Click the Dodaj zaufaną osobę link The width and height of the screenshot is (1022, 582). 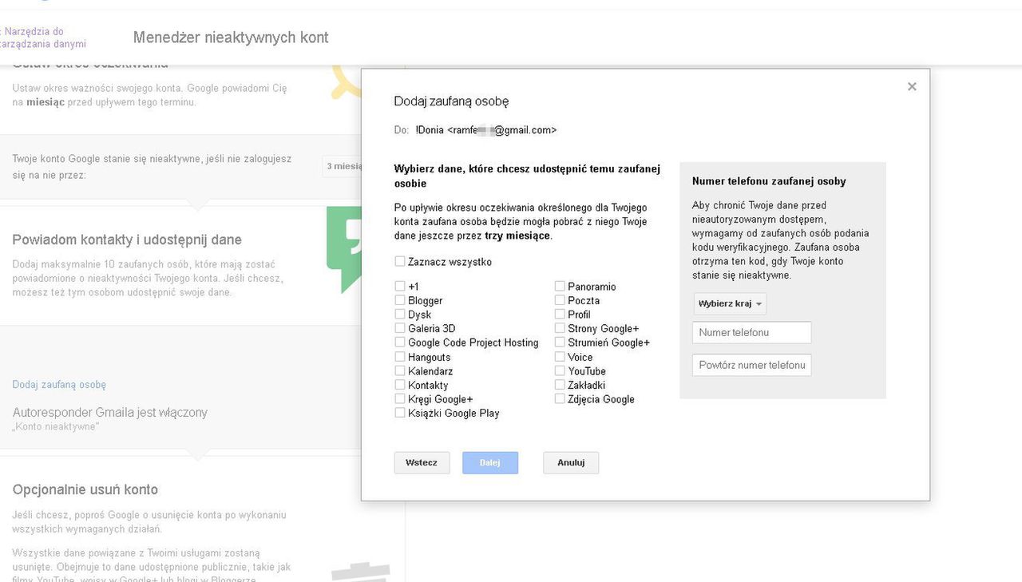point(59,385)
